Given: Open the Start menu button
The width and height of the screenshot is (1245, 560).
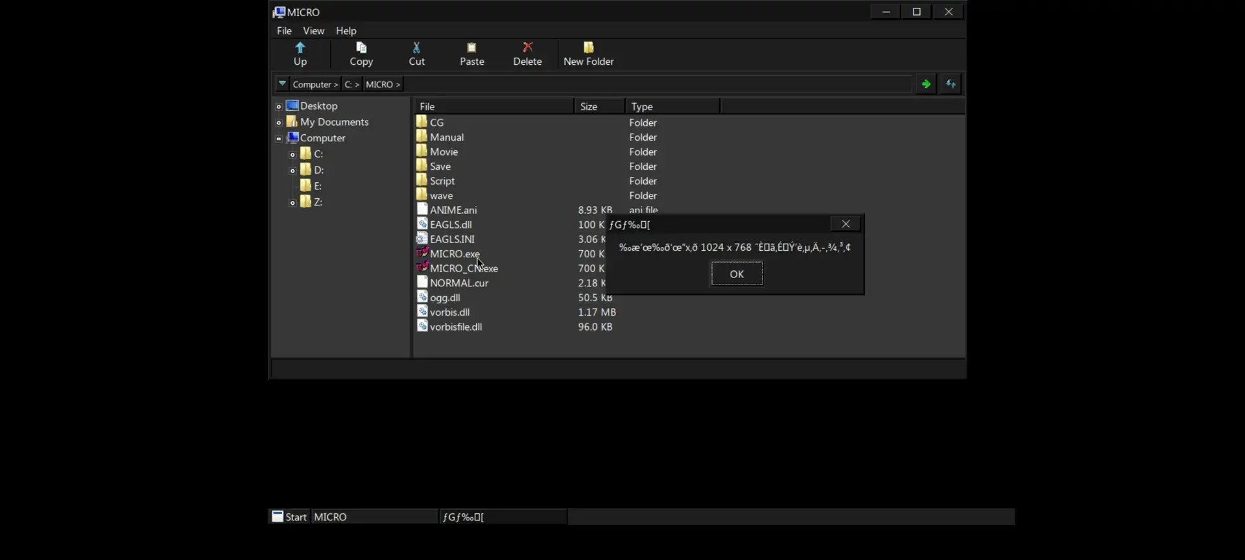Looking at the screenshot, I should [x=289, y=517].
